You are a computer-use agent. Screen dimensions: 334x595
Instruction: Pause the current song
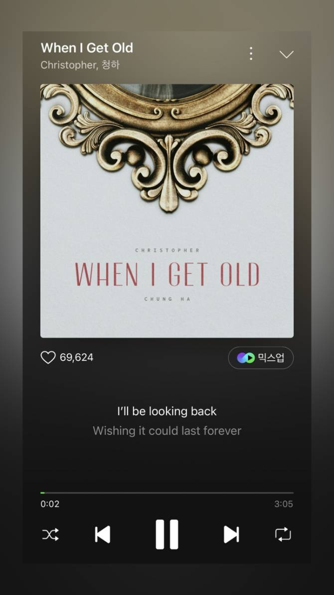coord(167,534)
